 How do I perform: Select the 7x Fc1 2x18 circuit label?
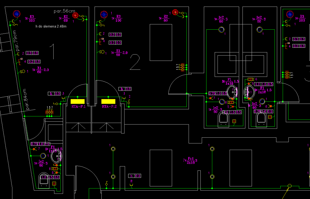[x=190, y=160]
